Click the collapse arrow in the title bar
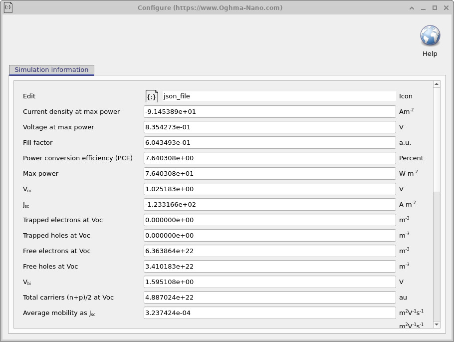This screenshot has height=342, width=454. coord(412,8)
